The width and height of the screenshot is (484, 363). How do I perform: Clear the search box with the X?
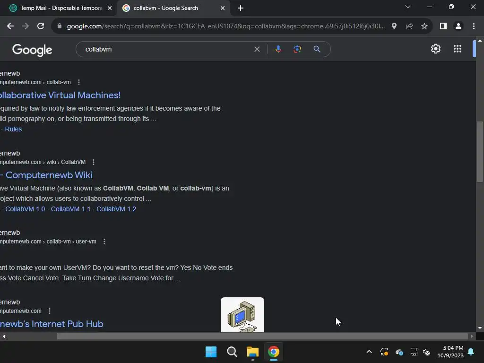point(257,49)
